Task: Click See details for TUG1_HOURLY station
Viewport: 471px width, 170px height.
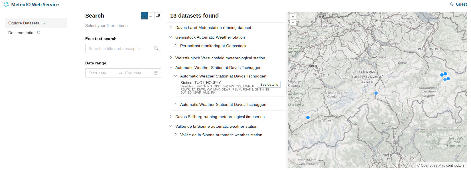Action: tap(269, 84)
